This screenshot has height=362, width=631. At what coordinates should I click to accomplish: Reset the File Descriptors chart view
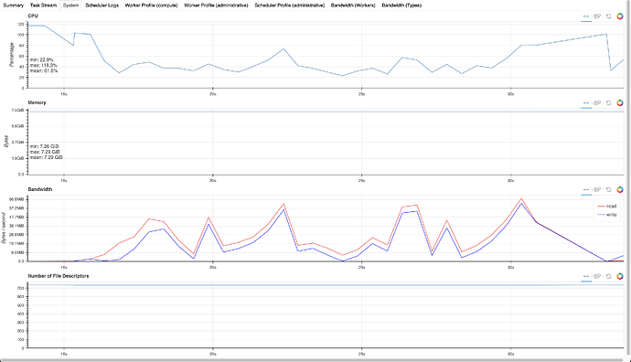[x=608, y=276]
